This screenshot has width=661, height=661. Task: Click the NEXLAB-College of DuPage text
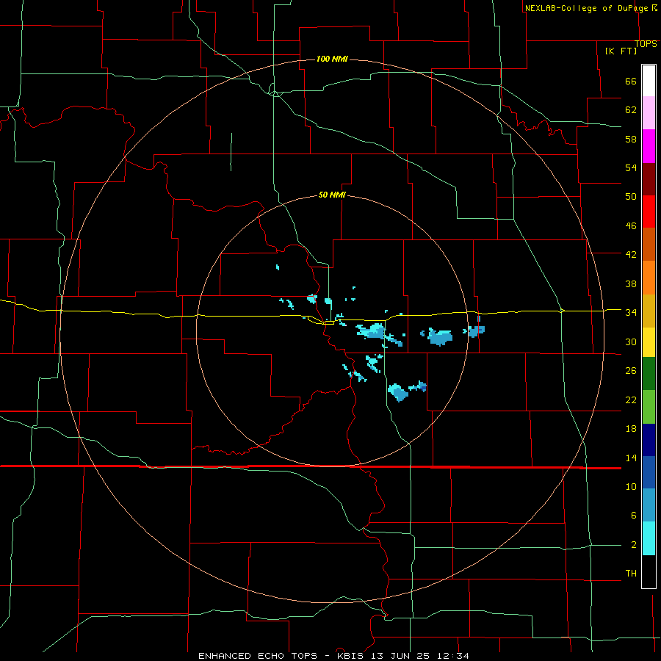point(588,8)
